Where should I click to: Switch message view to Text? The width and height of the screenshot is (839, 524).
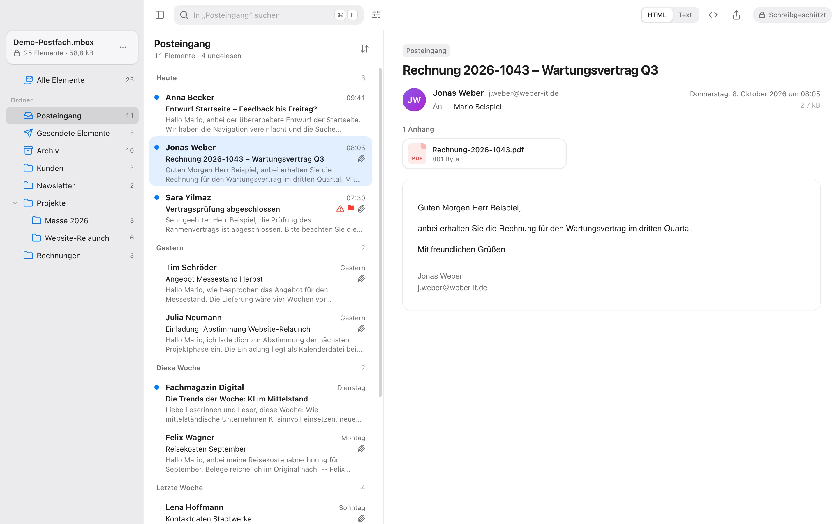[685, 15]
